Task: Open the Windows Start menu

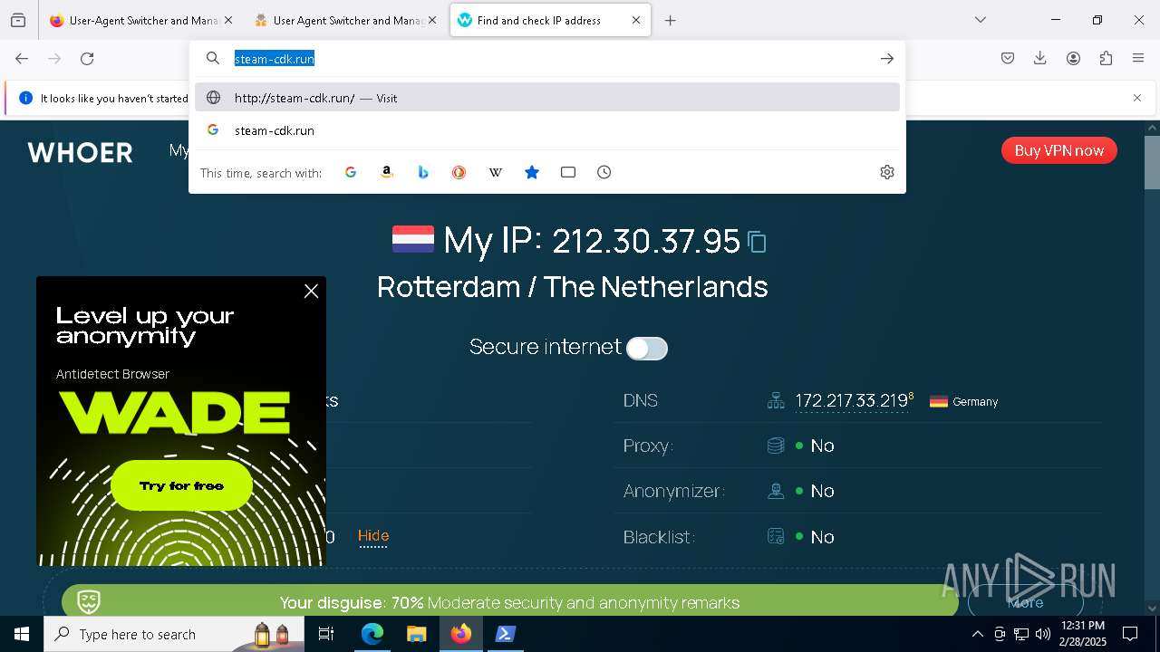Action: (22, 634)
